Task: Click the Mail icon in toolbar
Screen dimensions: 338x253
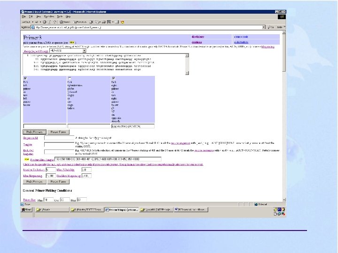Action: coord(97,22)
